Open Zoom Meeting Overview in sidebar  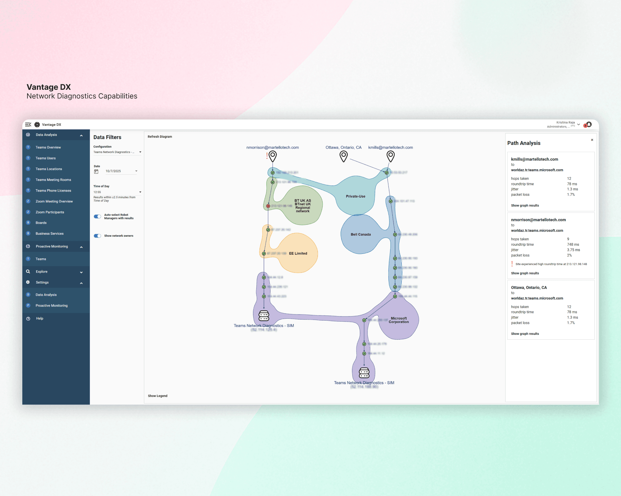pyautogui.click(x=54, y=201)
